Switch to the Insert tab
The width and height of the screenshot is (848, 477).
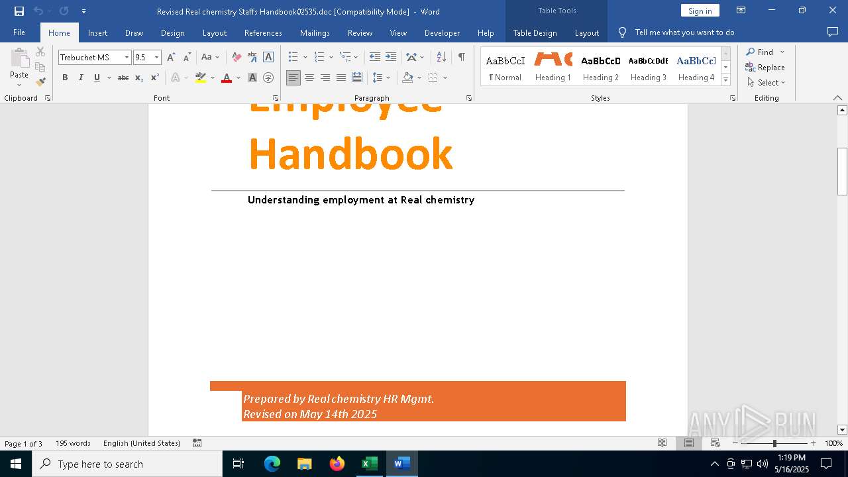point(97,33)
